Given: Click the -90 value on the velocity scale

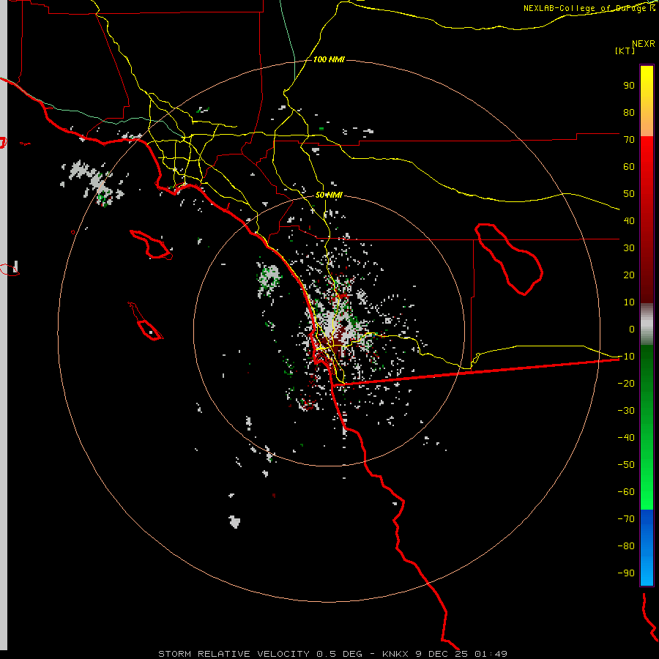Looking at the screenshot, I should click(626, 573).
